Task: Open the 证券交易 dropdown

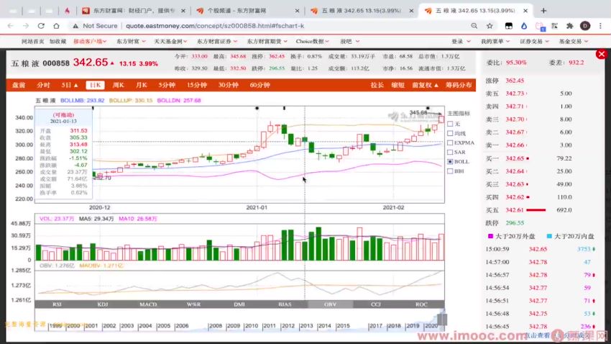Action: pos(534,41)
